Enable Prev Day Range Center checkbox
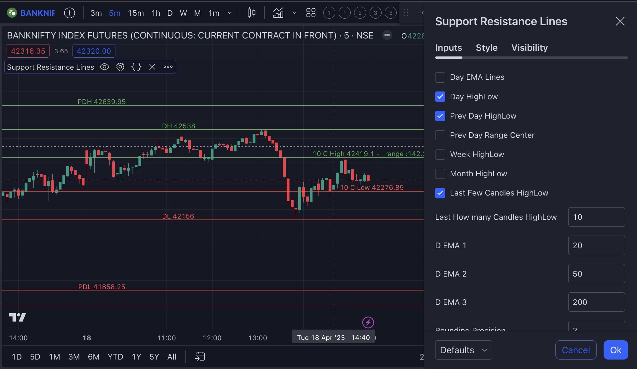The height and width of the screenshot is (369, 637). coord(440,135)
